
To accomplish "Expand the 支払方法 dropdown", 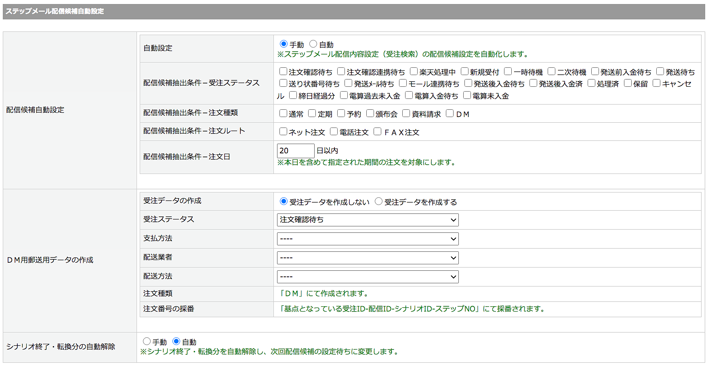I will click(368, 239).
